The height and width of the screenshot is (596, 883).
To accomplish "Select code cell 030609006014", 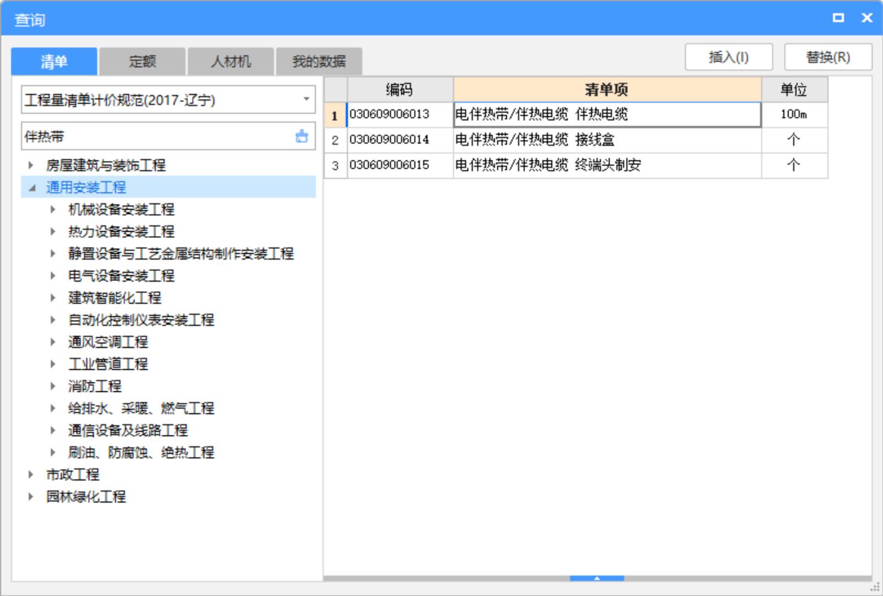I will [x=400, y=140].
